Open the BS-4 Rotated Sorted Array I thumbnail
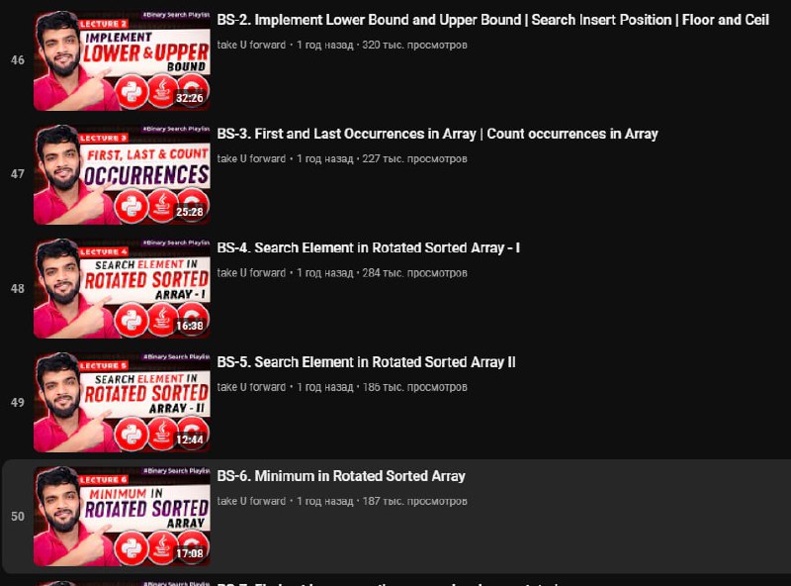The image size is (791, 586). point(122,288)
